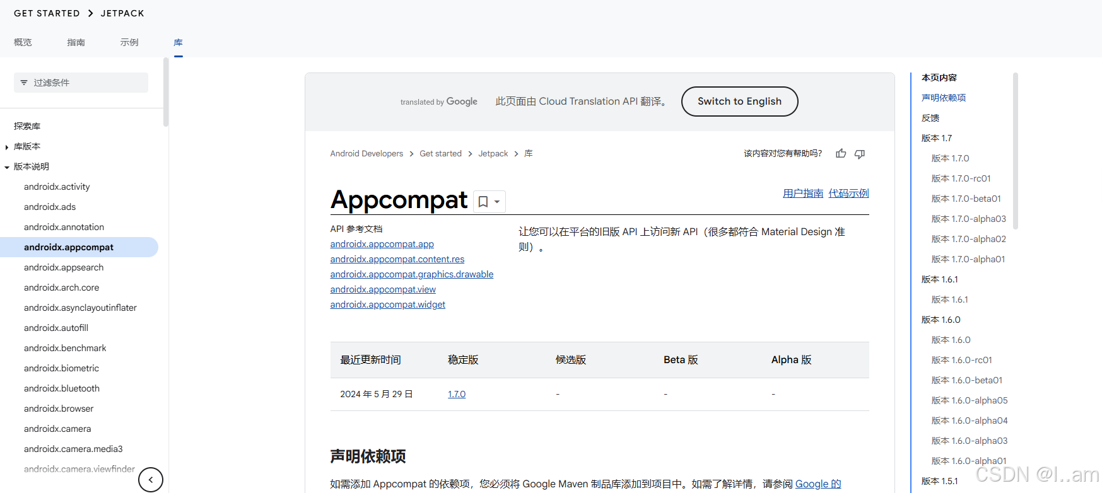The height and width of the screenshot is (493, 1102).
Task: Open androidx.autofill in the sidebar
Action: tap(56, 328)
